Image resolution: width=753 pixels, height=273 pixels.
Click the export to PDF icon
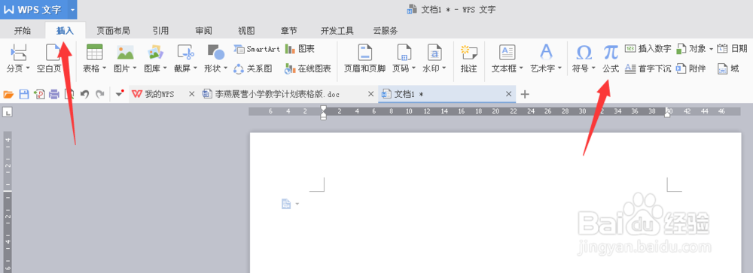[x=39, y=95]
